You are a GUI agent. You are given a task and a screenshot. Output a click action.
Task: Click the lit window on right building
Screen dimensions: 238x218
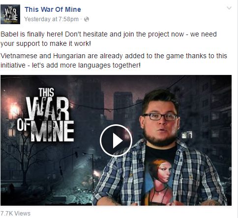point(187,135)
